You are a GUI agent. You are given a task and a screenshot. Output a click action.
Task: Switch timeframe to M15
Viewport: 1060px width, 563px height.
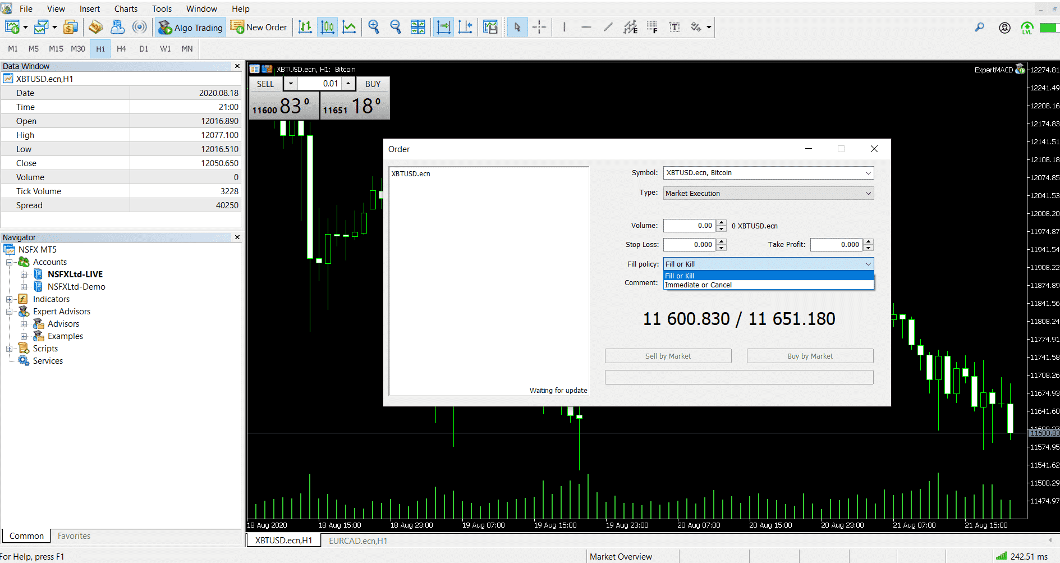[x=56, y=49]
